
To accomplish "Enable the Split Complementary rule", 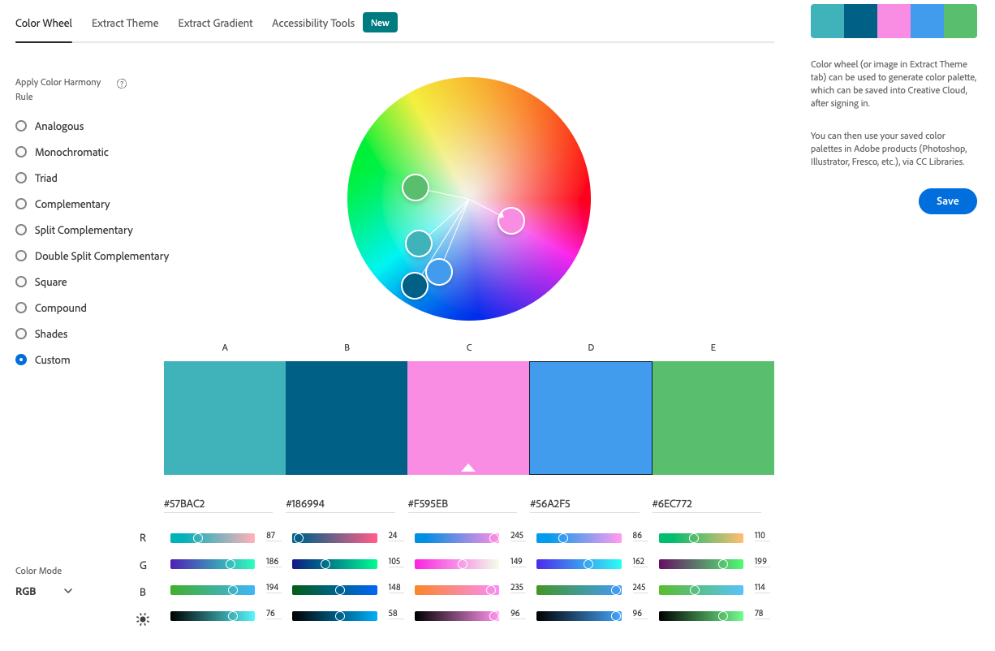I will pyautogui.click(x=22, y=230).
